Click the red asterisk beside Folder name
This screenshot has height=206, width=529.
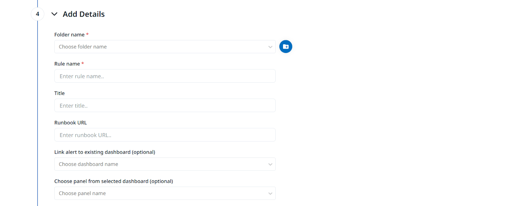pos(87,34)
